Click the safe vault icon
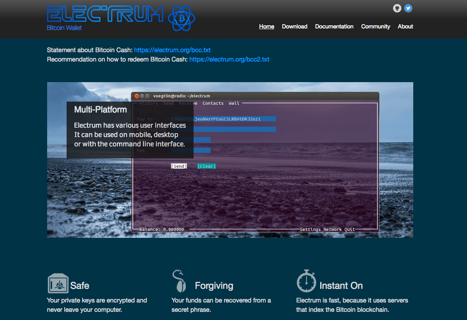Image resolution: width=467 pixels, height=320 pixels. (58, 283)
